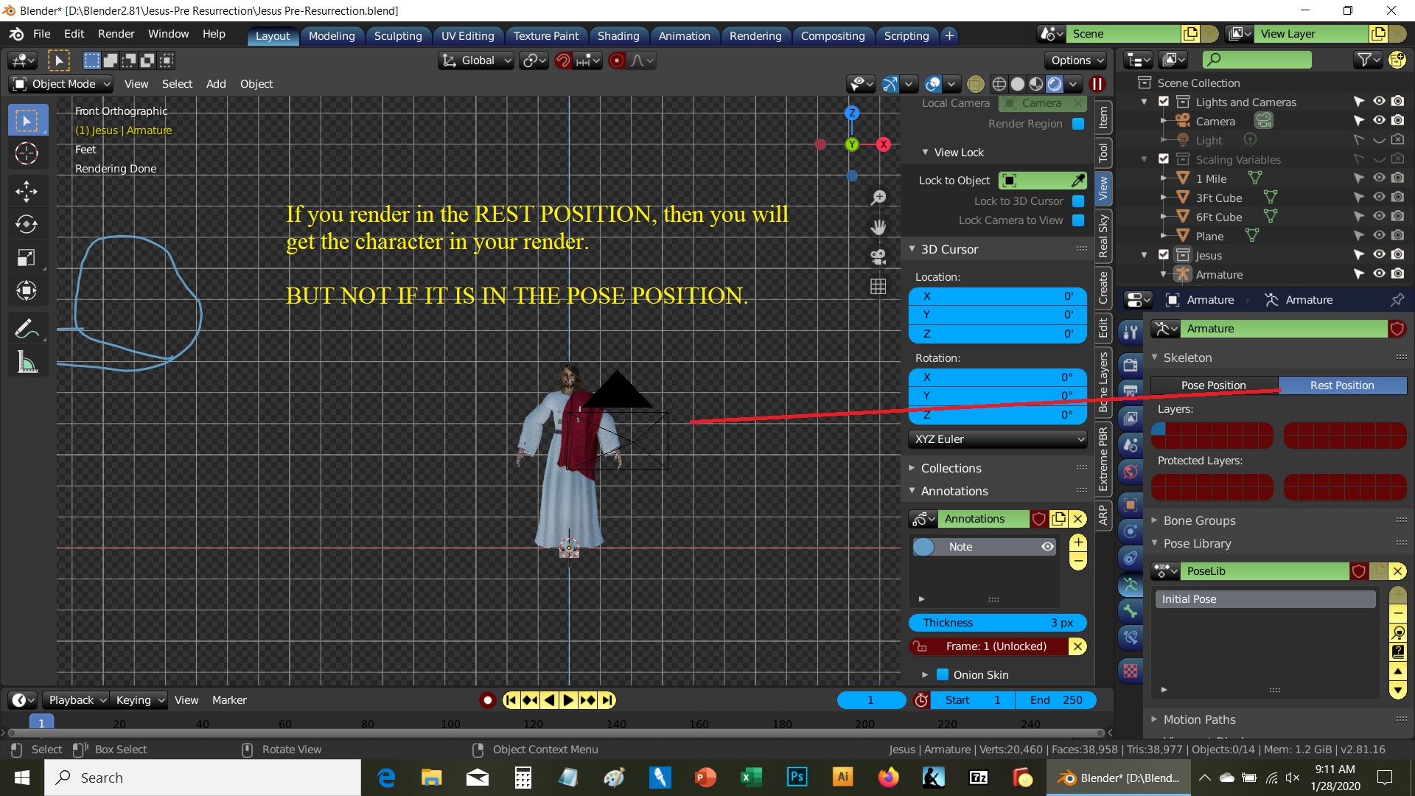This screenshot has width=1415, height=796.
Task: Click the zoom magnifier viewport icon
Action: point(878,198)
